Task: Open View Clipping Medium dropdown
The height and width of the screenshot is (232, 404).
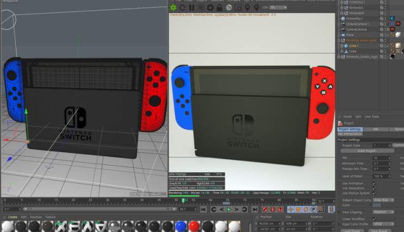Action: (x=383, y=212)
